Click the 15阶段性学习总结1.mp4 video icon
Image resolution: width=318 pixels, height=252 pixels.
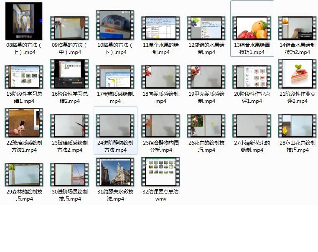[x=24, y=77]
